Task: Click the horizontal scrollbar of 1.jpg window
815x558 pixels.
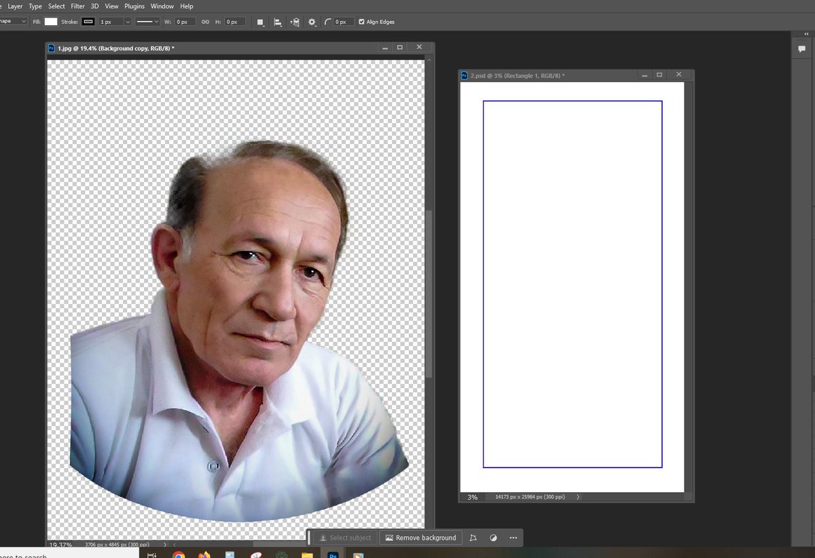Action: (x=278, y=544)
